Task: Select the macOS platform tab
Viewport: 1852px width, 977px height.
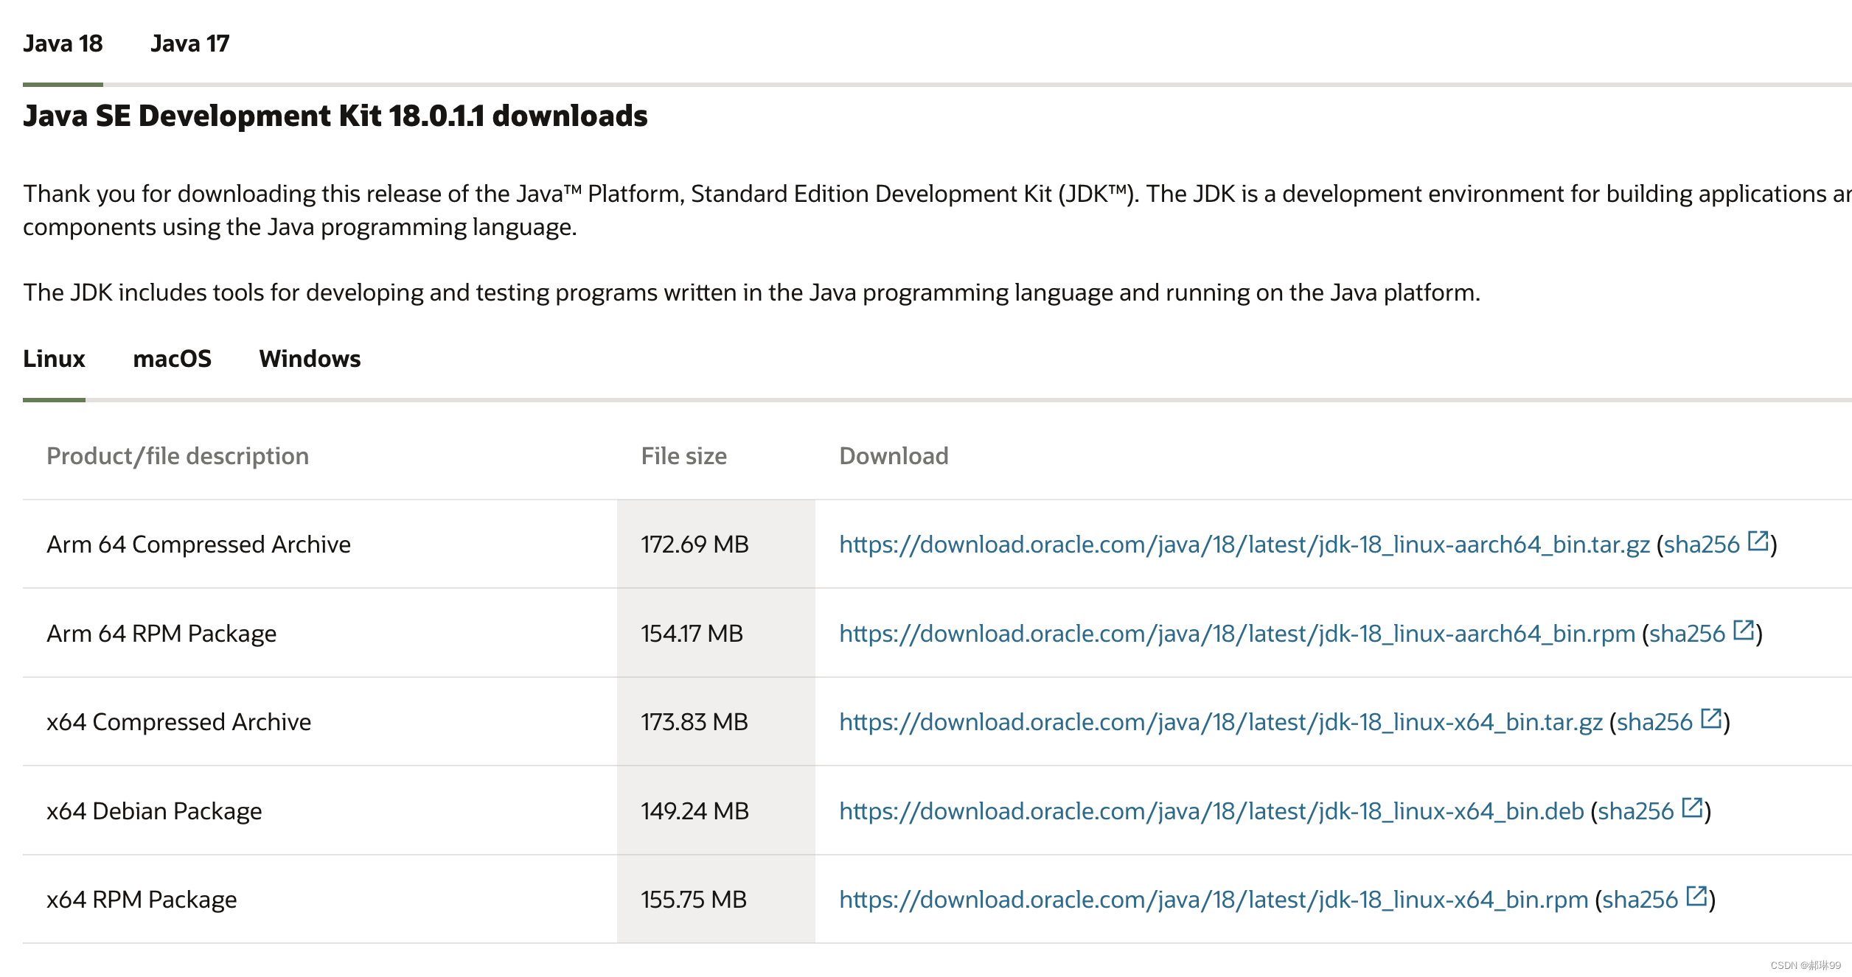Action: (x=172, y=359)
